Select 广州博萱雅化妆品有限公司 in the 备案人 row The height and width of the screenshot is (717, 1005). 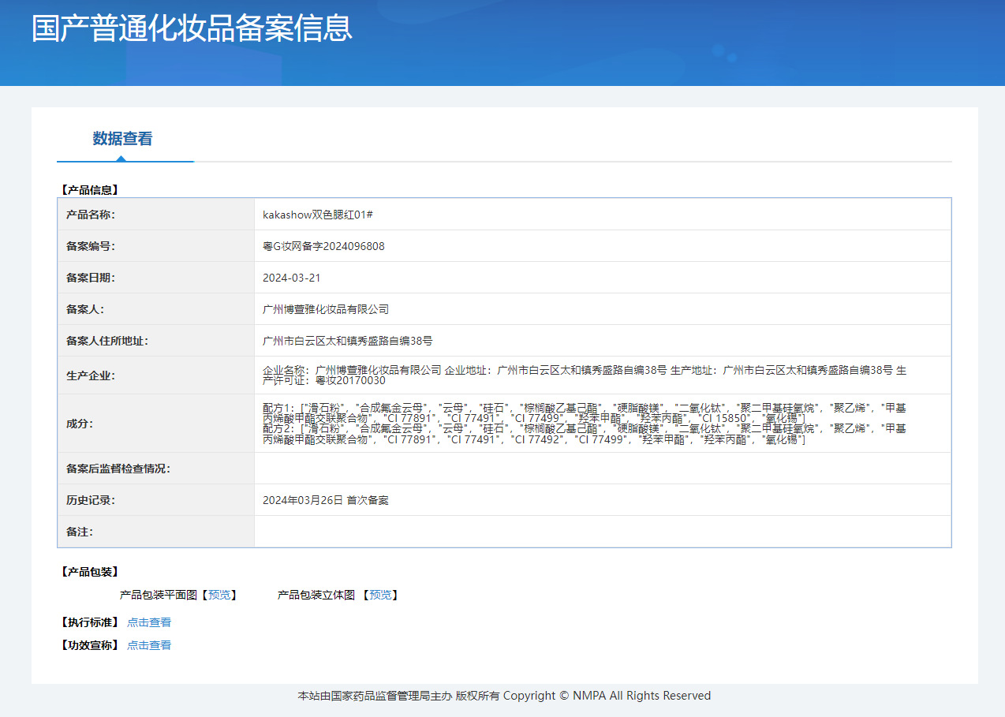coord(326,309)
